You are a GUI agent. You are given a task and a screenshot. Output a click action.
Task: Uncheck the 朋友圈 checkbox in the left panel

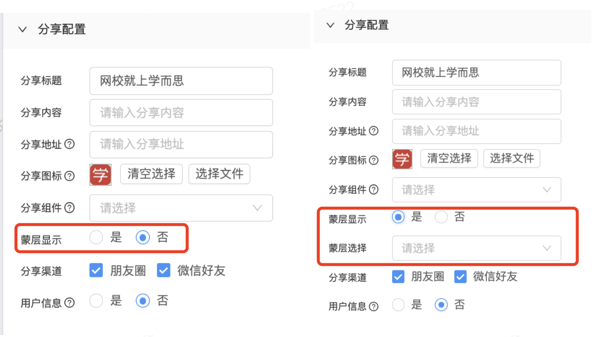point(96,270)
